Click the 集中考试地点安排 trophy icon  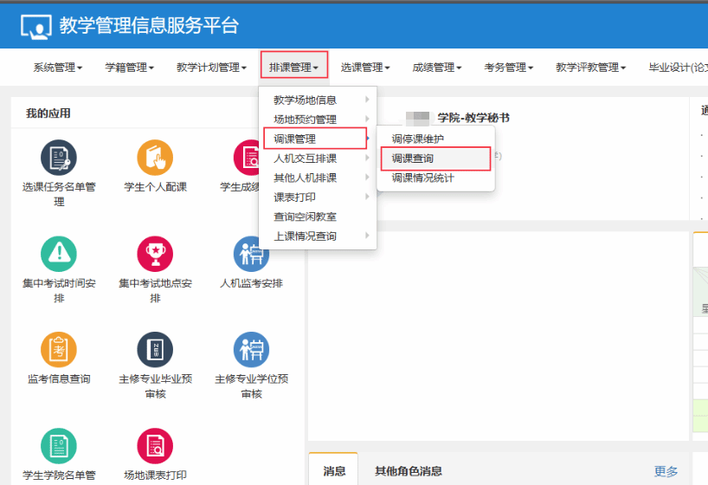coord(155,254)
